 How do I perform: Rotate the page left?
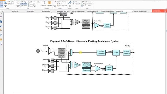coord(32,4)
